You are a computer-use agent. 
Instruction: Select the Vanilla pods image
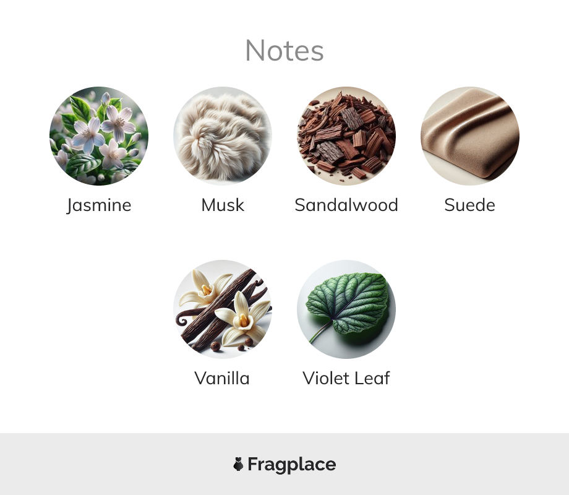[223, 309]
